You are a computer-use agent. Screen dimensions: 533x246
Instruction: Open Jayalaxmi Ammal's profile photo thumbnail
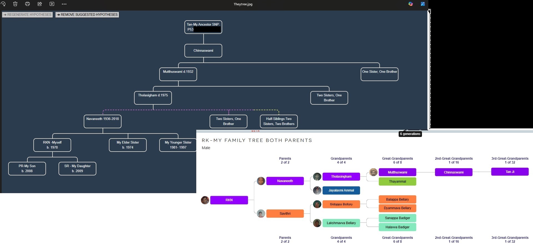(317, 190)
